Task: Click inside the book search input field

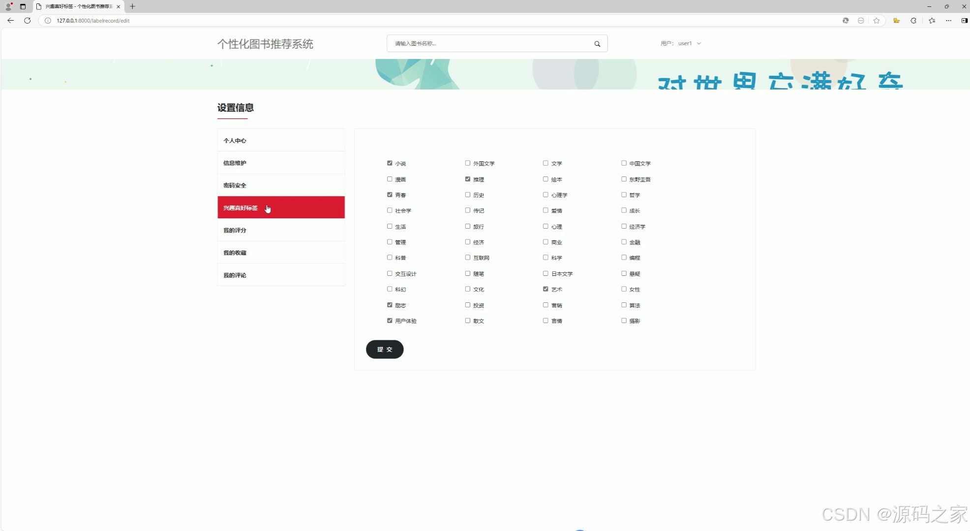Action: coord(487,43)
